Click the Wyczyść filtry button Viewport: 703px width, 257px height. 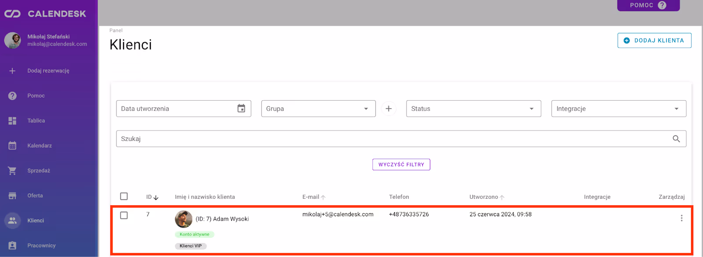[401, 165]
